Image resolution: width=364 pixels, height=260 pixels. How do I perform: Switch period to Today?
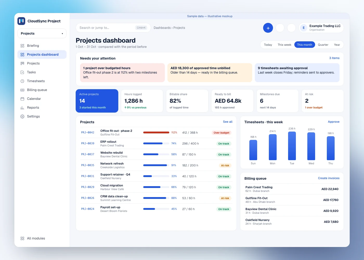(x=268, y=45)
